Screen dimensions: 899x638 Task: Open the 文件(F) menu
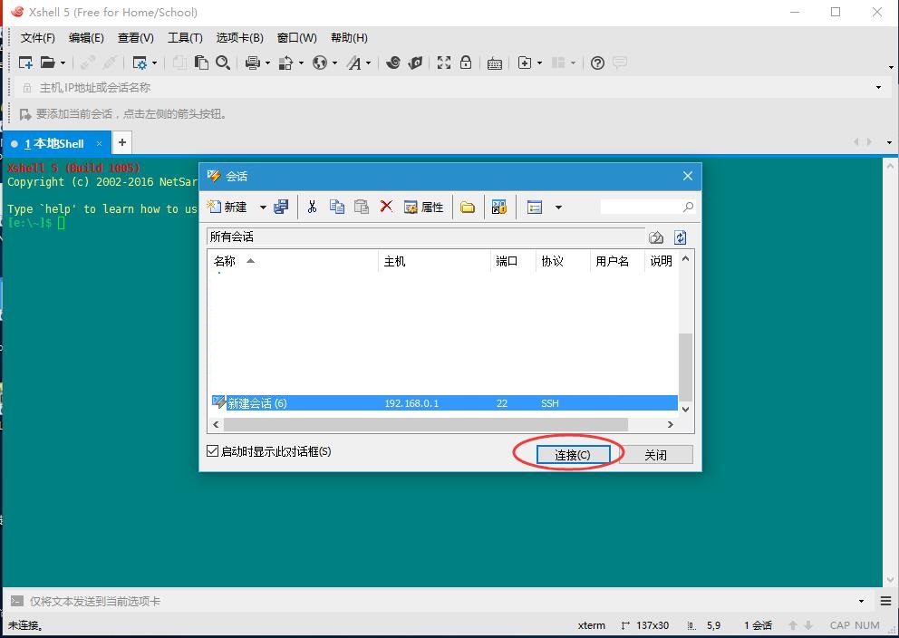[x=38, y=38]
